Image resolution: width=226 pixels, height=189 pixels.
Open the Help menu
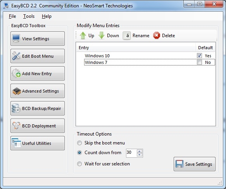click(47, 16)
